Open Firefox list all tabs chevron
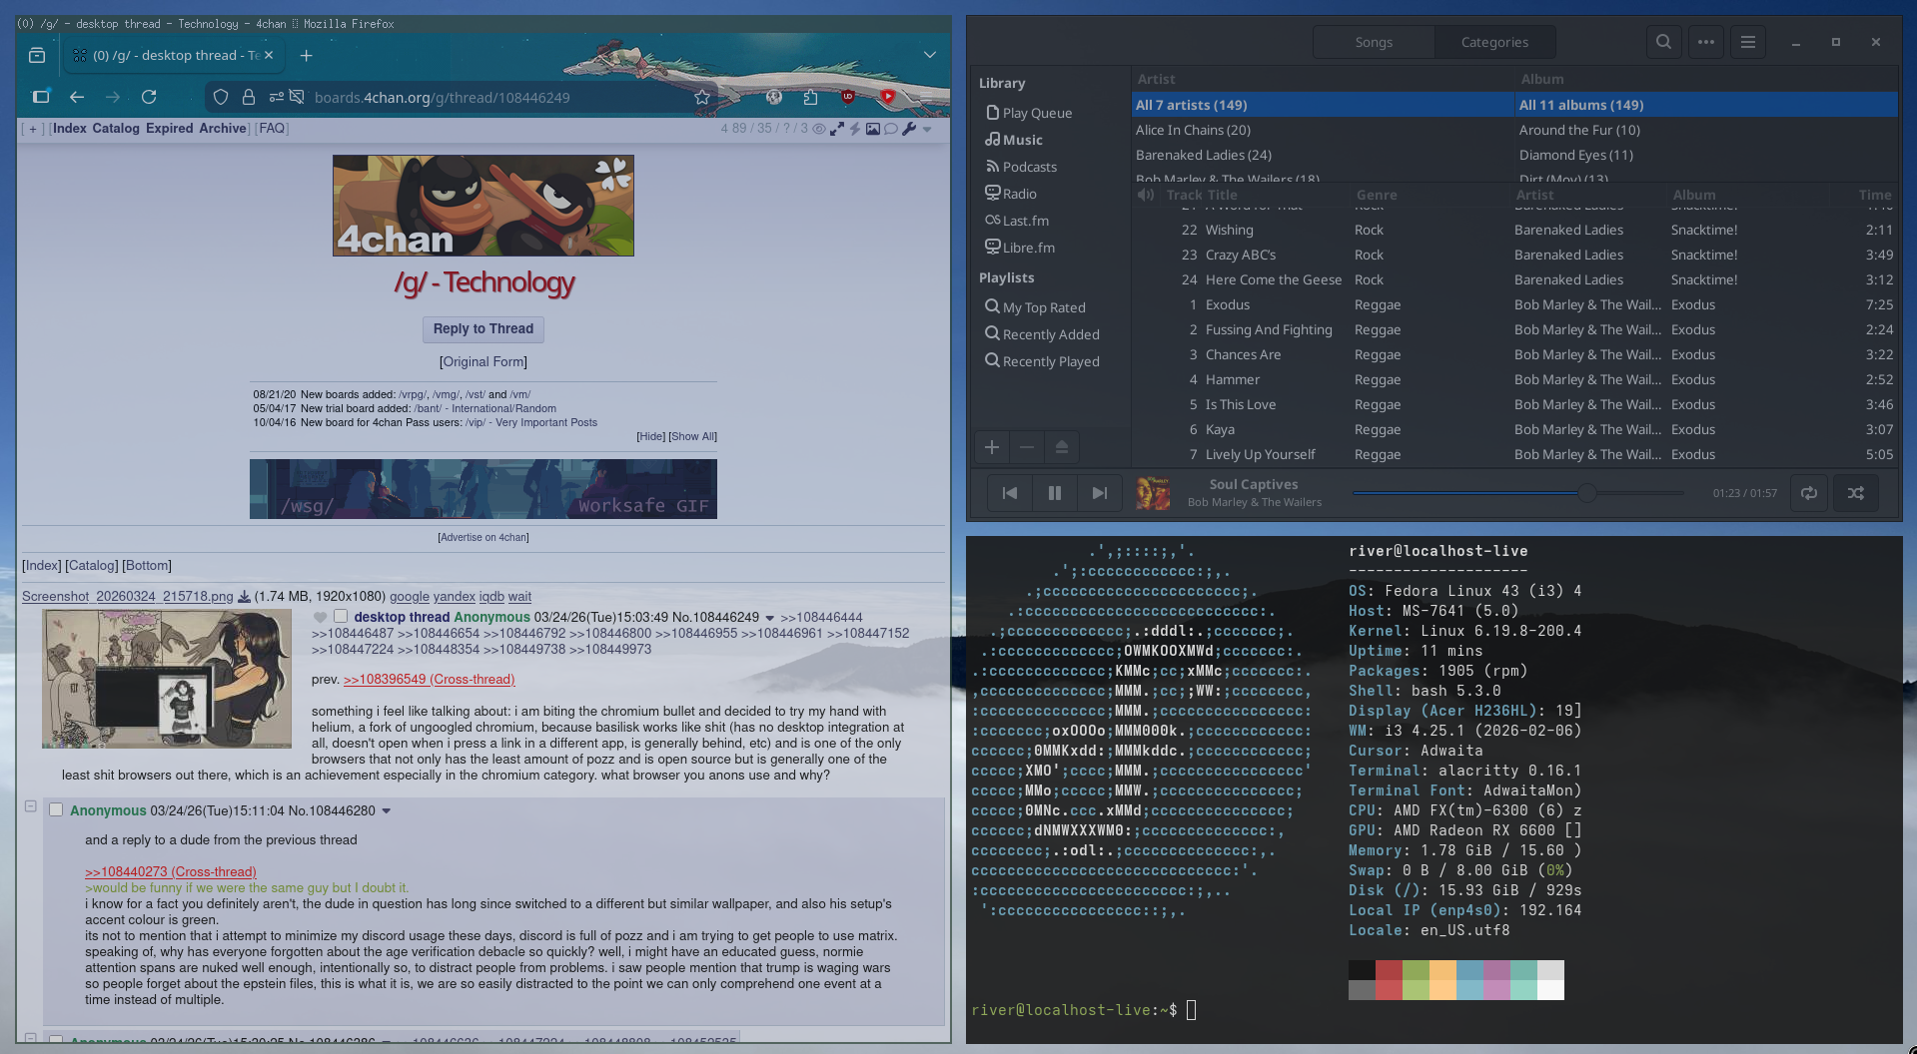Screen dimensions: 1917x1054 coord(930,55)
